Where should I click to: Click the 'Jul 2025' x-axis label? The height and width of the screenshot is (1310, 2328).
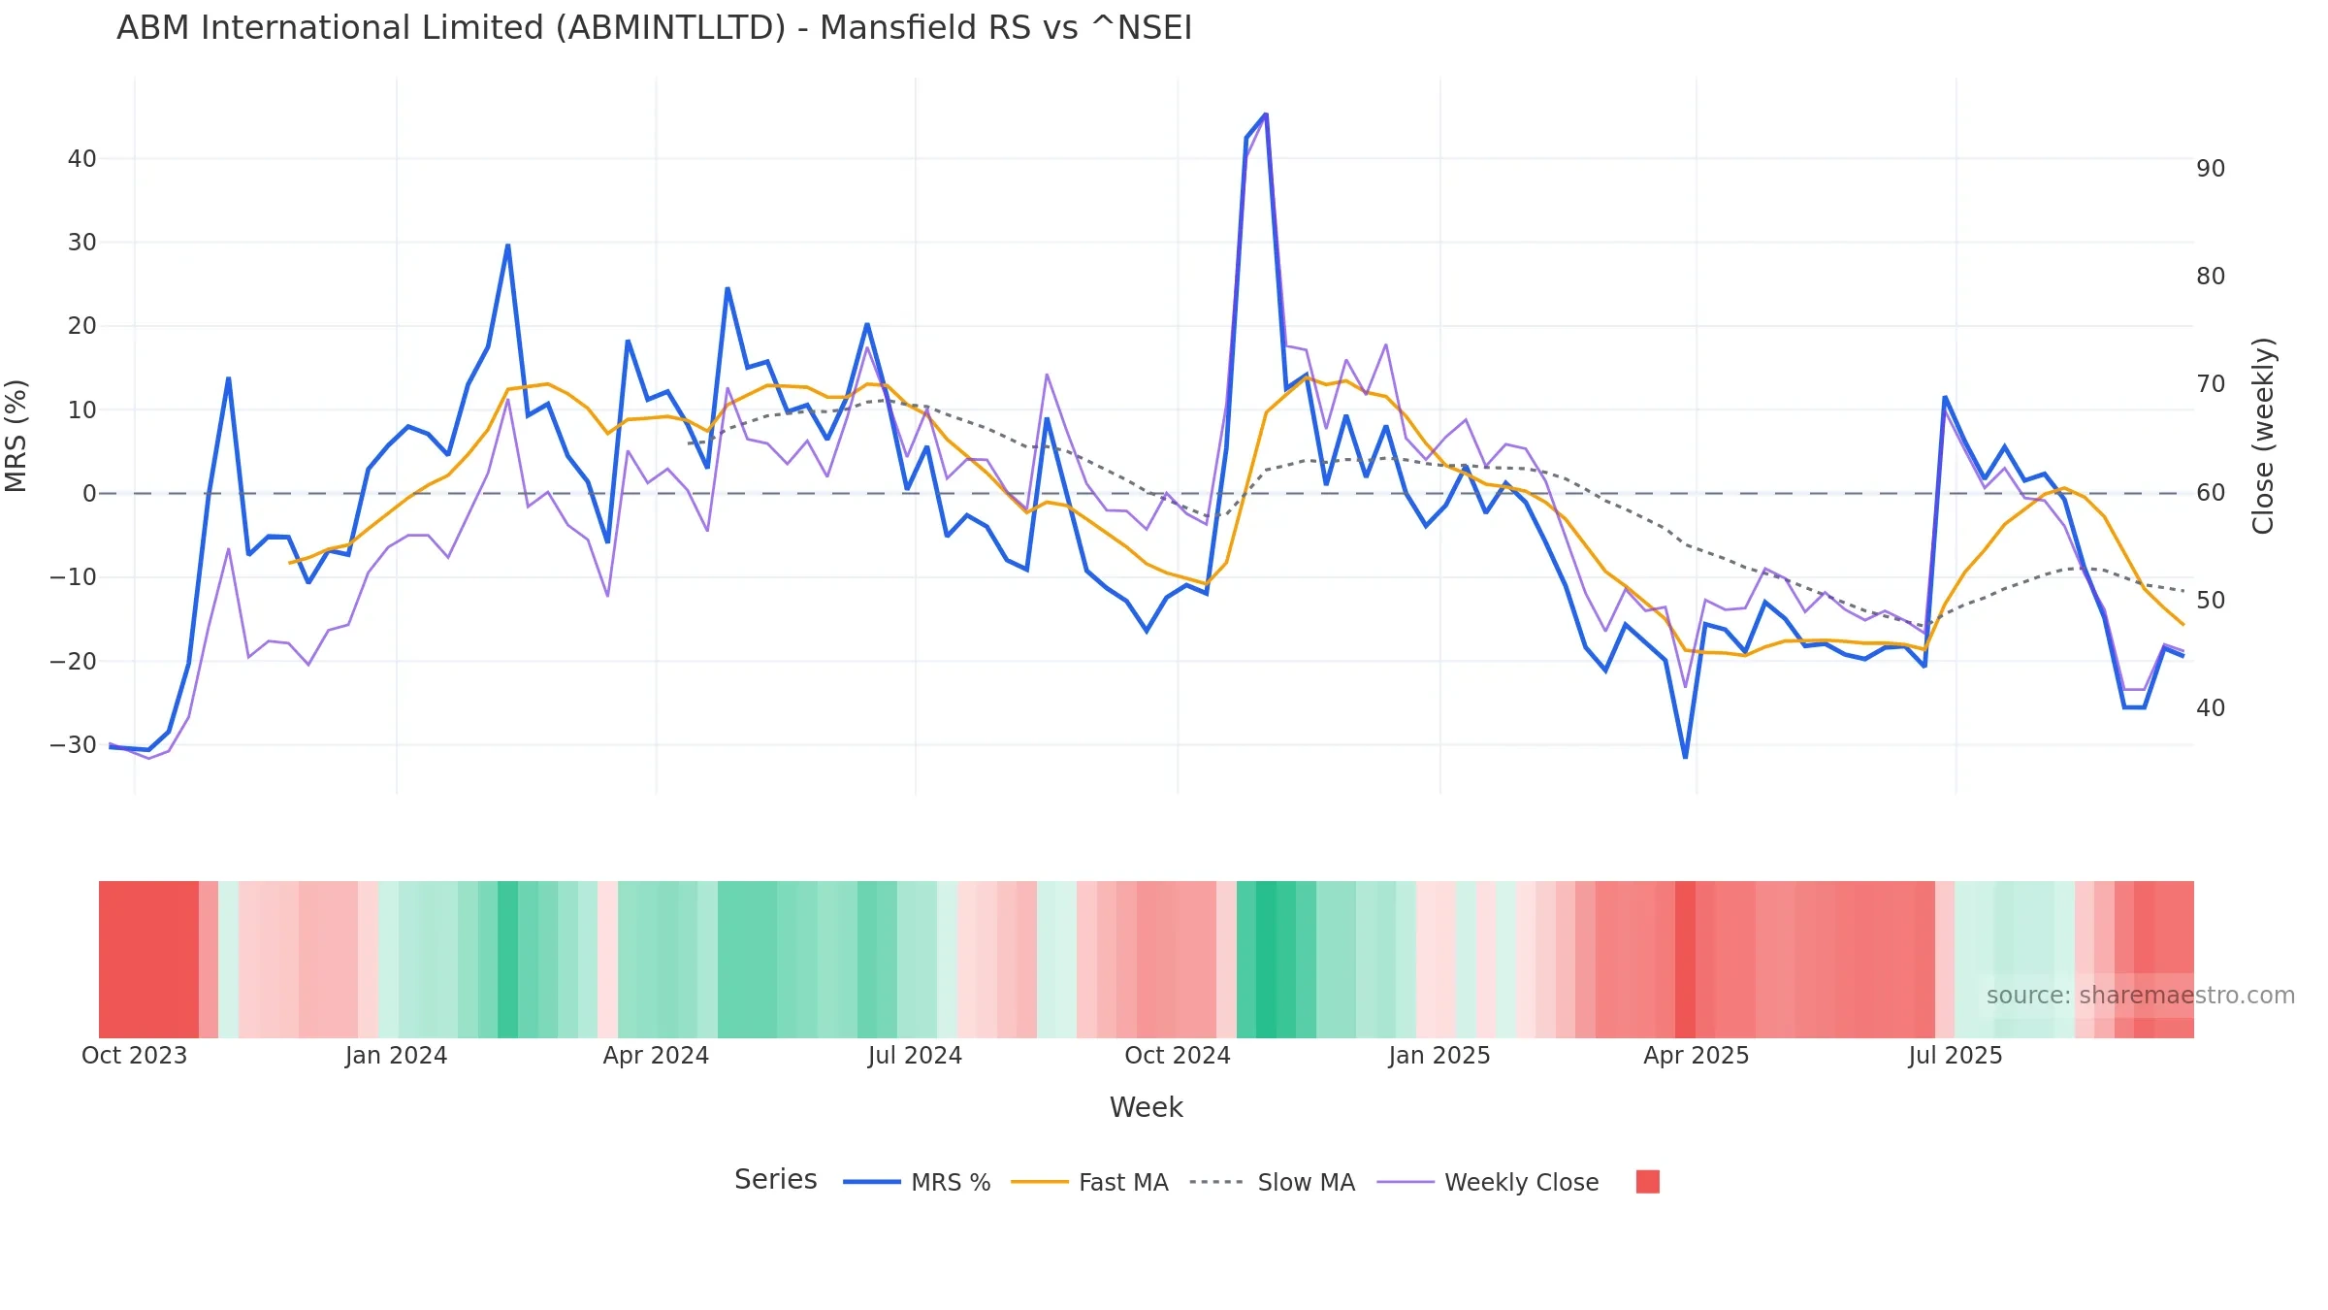click(x=1956, y=1055)
